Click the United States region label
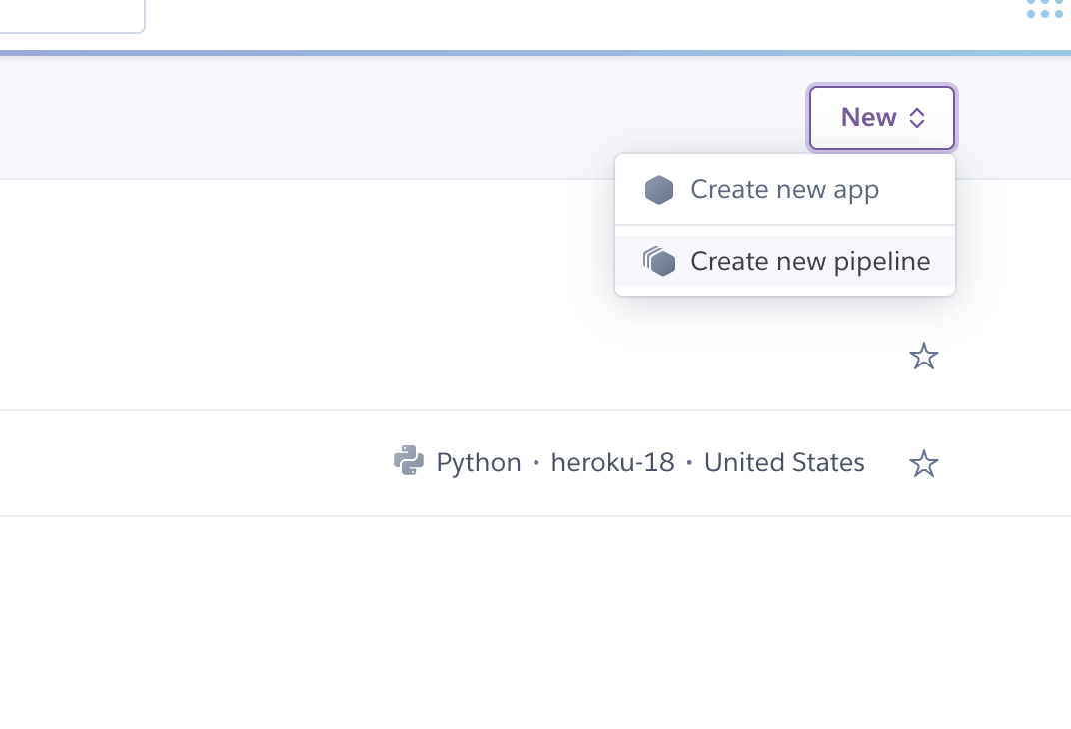 (784, 463)
